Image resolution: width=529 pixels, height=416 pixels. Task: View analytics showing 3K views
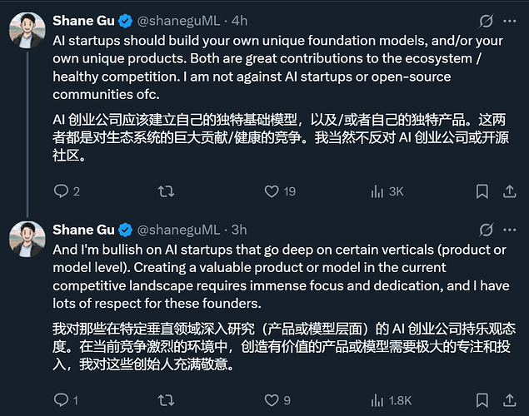click(x=387, y=191)
